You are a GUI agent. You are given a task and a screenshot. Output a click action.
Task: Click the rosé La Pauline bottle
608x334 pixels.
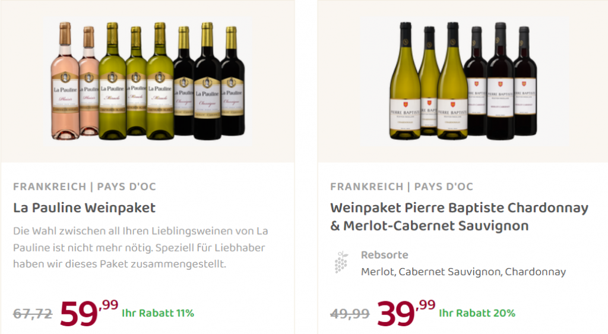click(65, 81)
